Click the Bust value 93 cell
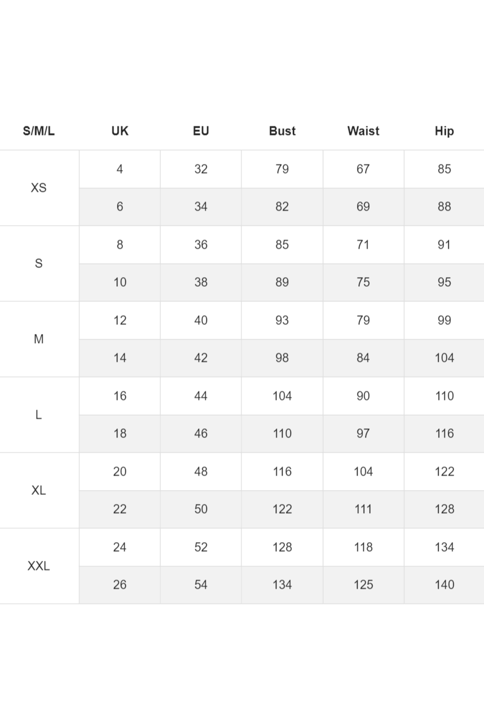The height and width of the screenshot is (726, 484). (x=282, y=321)
